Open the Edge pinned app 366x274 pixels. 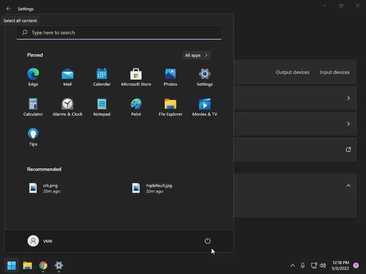[33, 77]
